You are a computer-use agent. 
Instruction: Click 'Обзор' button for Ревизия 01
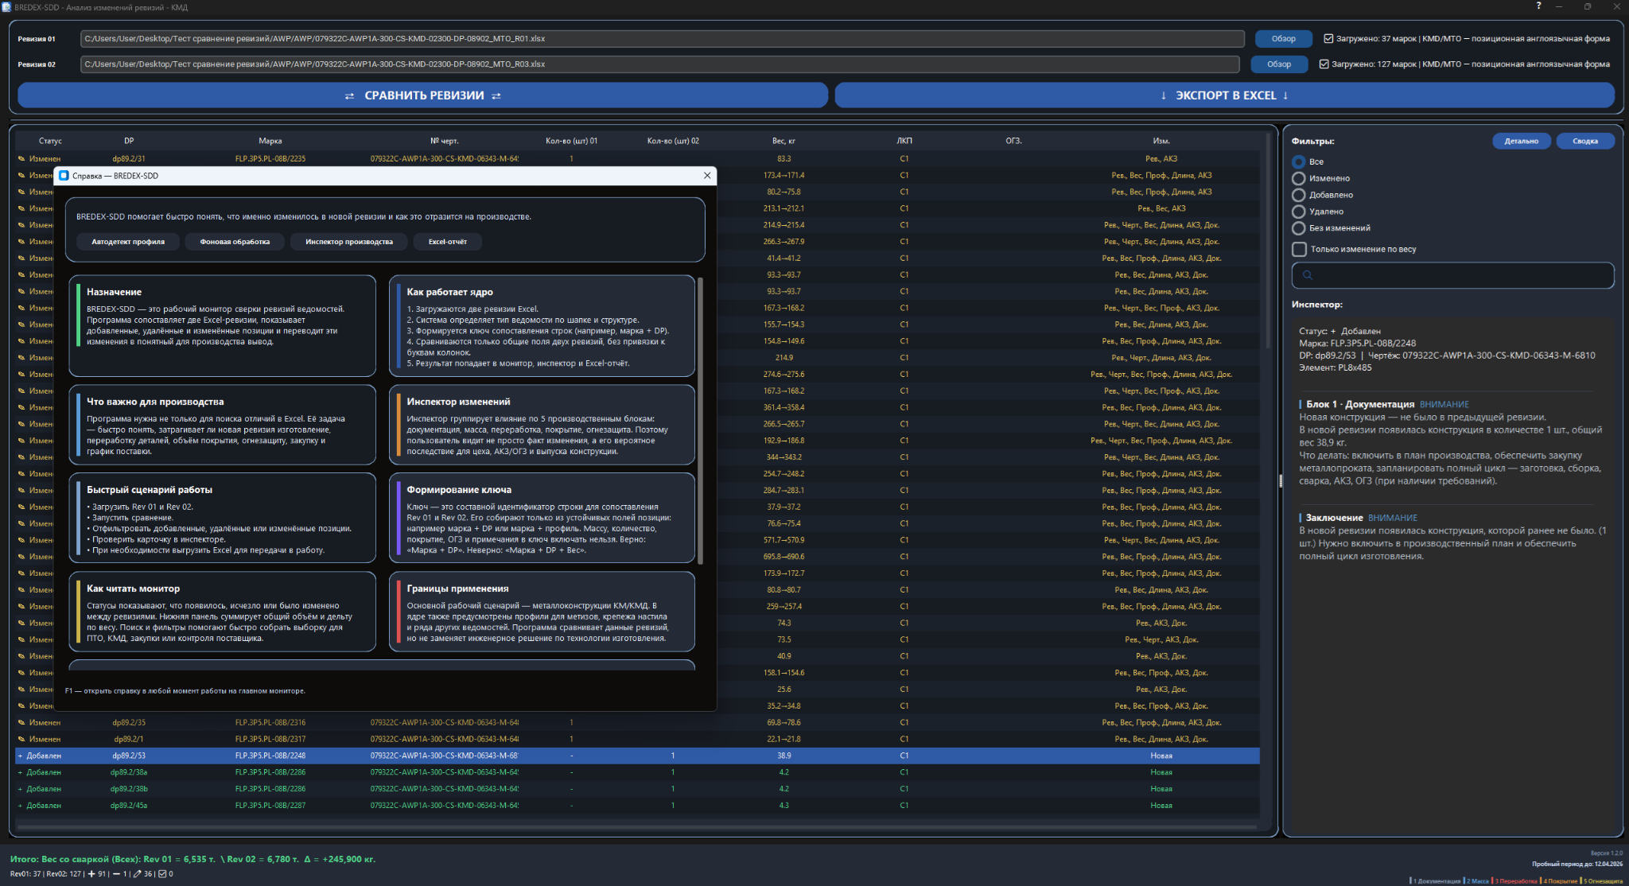coord(1283,39)
